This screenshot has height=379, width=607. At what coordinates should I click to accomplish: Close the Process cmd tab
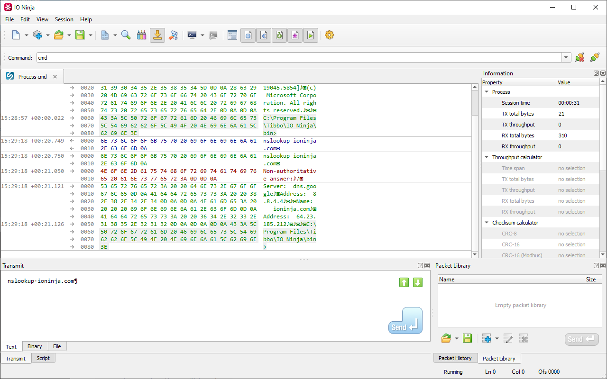pyautogui.click(x=55, y=77)
